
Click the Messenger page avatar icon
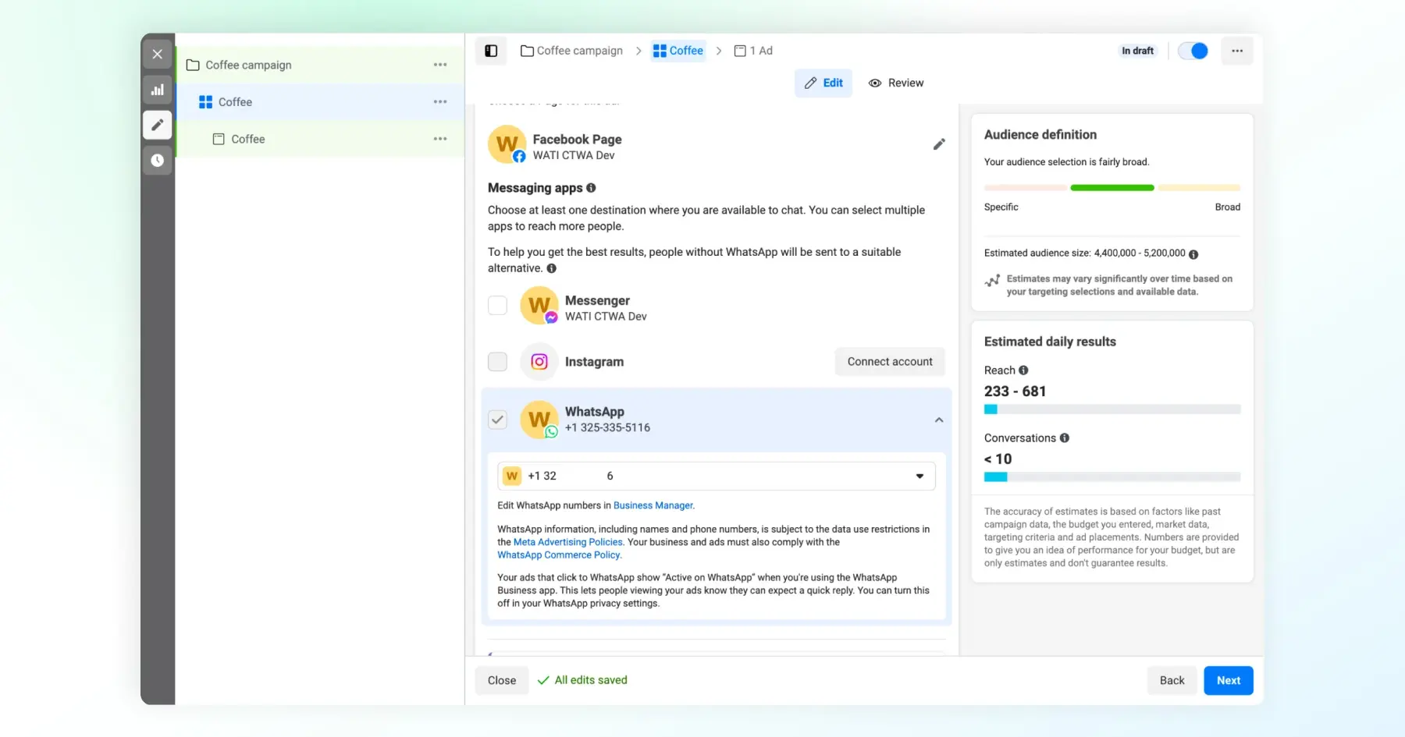[x=539, y=305]
